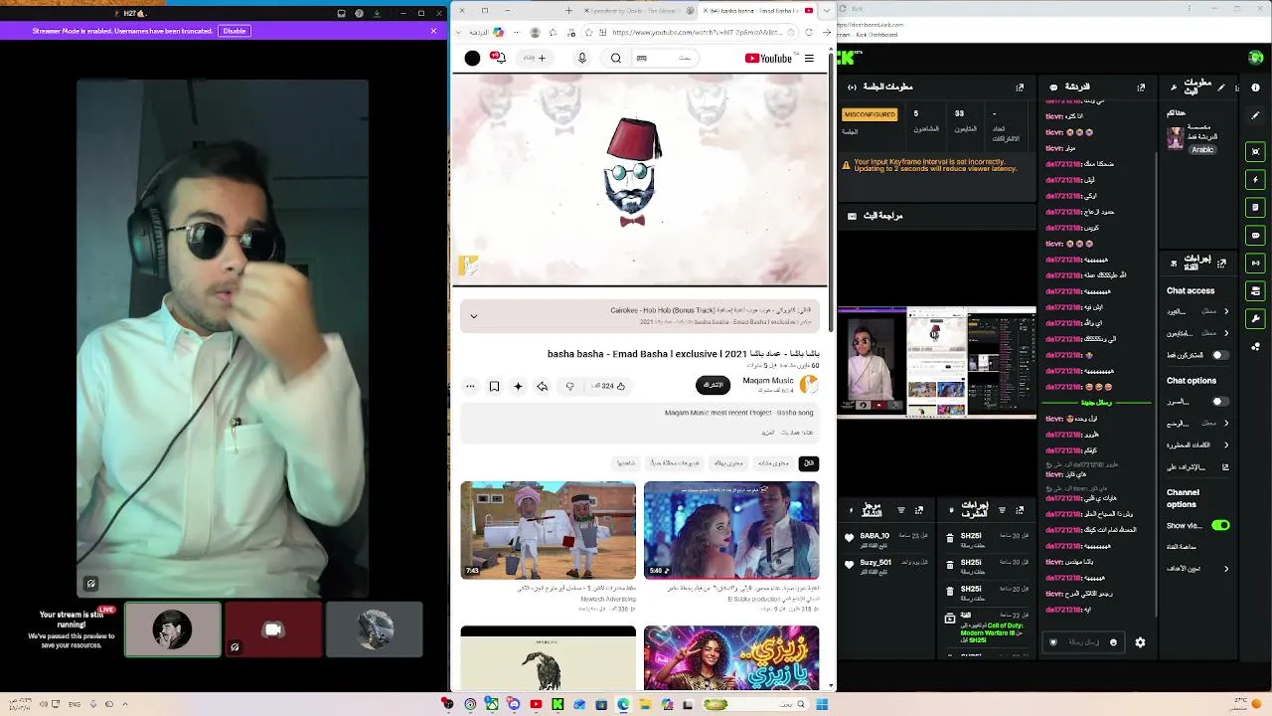Screen dimensions: 1272x716
Task: Dislike the basha basha video
Action: tap(569, 386)
